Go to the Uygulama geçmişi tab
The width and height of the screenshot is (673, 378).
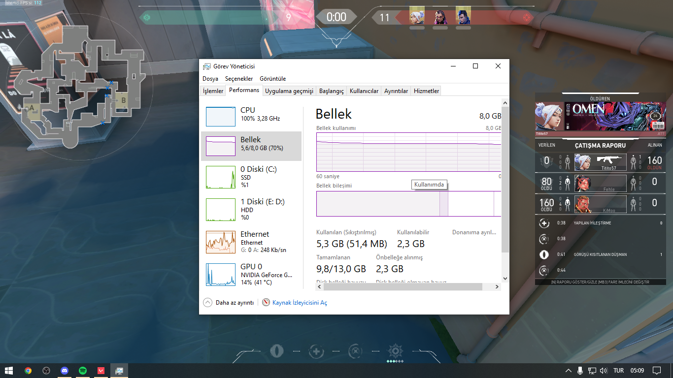click(289, 91)
